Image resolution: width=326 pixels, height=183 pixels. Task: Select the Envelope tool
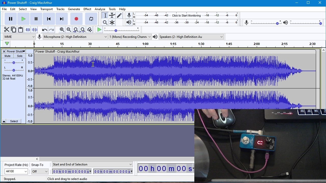click(x=112, y=16)
